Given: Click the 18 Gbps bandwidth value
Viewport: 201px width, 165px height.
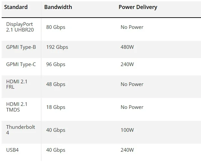Looking at the screenshot, I should click(x=55, y=107).
